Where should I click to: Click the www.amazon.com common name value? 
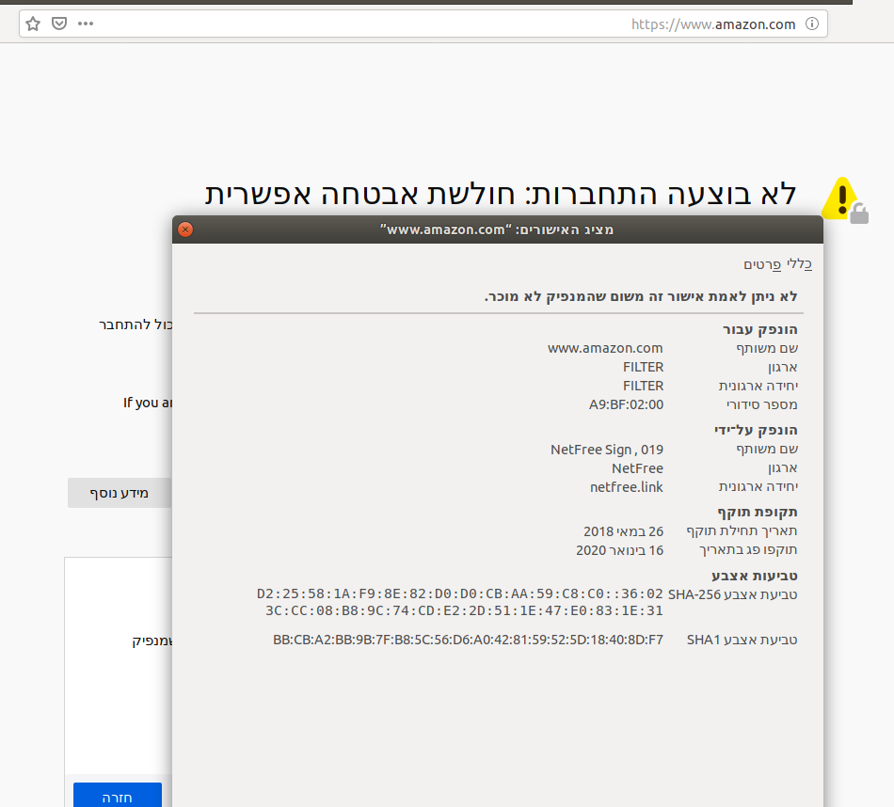click(x=605, y=348)
